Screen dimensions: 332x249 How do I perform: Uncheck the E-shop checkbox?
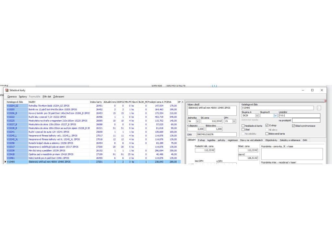pyautogui.click(x=267, y=125)
